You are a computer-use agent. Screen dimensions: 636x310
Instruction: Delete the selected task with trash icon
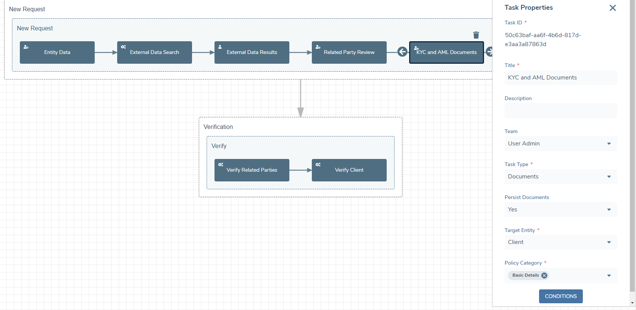[476, 35]
